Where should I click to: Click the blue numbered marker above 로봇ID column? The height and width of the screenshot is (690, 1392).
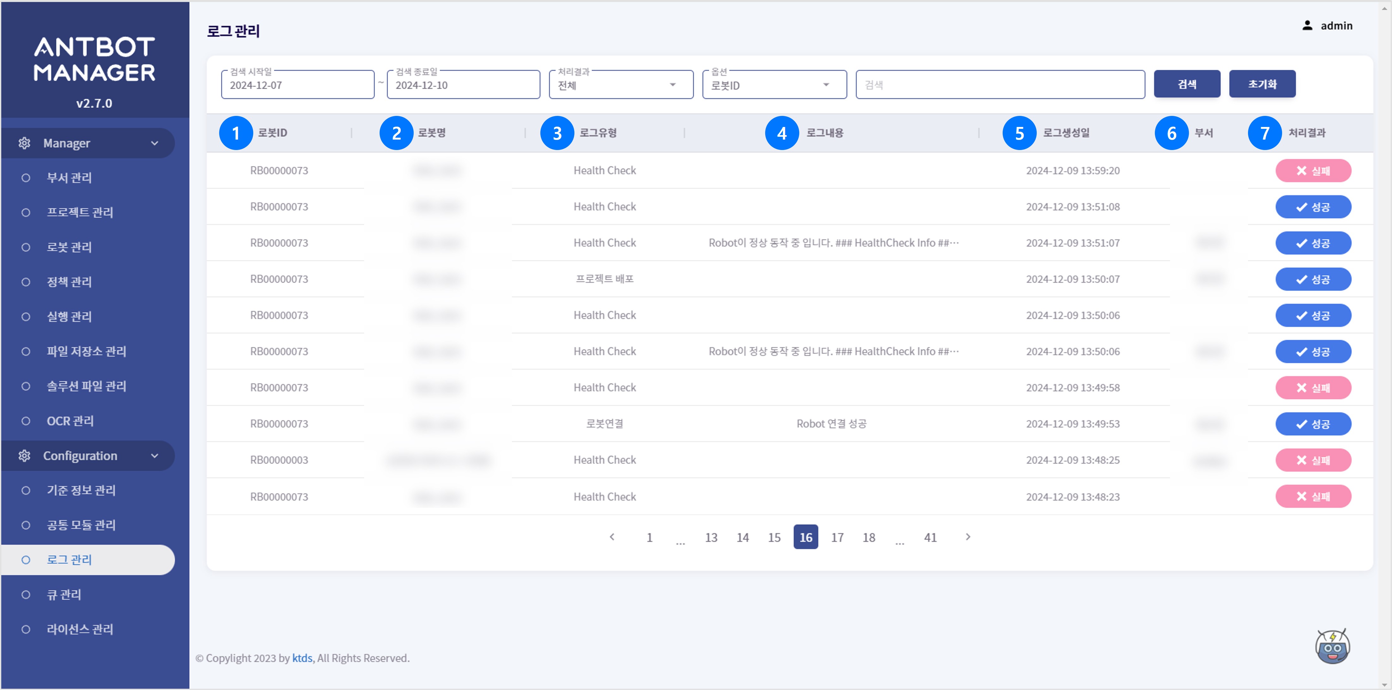pyautogui.click(x=236, y=133)
